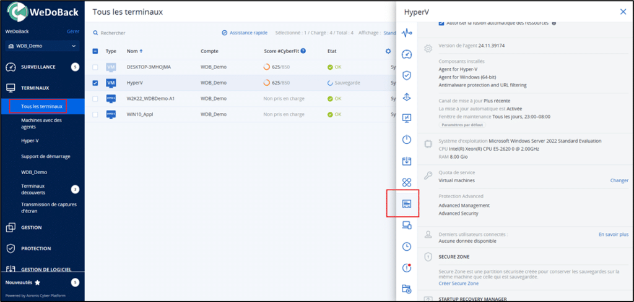634x302 pixels.
Task: Click the Nouveautés star icon
Action: point(38,283)
